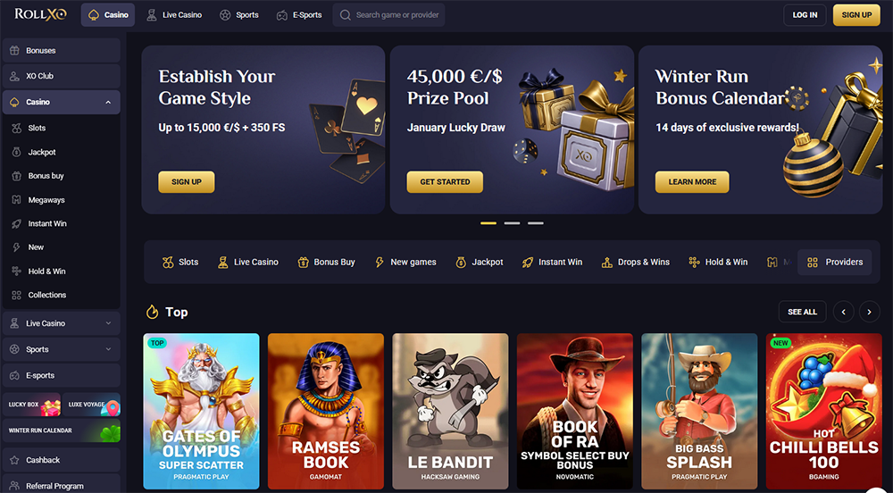
Task: Select Jackpot in the sidebar list
Action: [61, 152]
